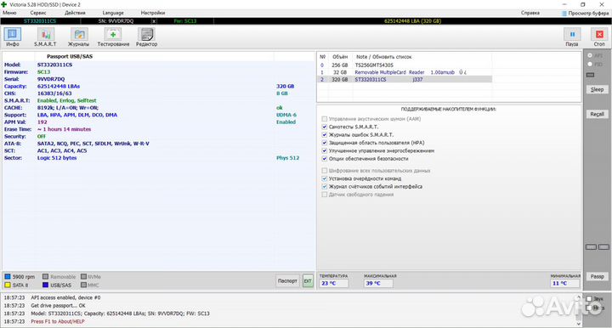Click the UDMA-6 text
This screenshot has width=612, height=328.
pos(286,115)
